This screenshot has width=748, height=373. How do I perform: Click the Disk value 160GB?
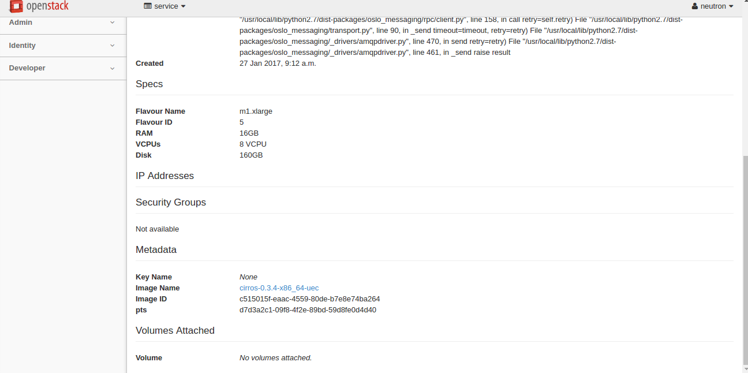point(251,155)
